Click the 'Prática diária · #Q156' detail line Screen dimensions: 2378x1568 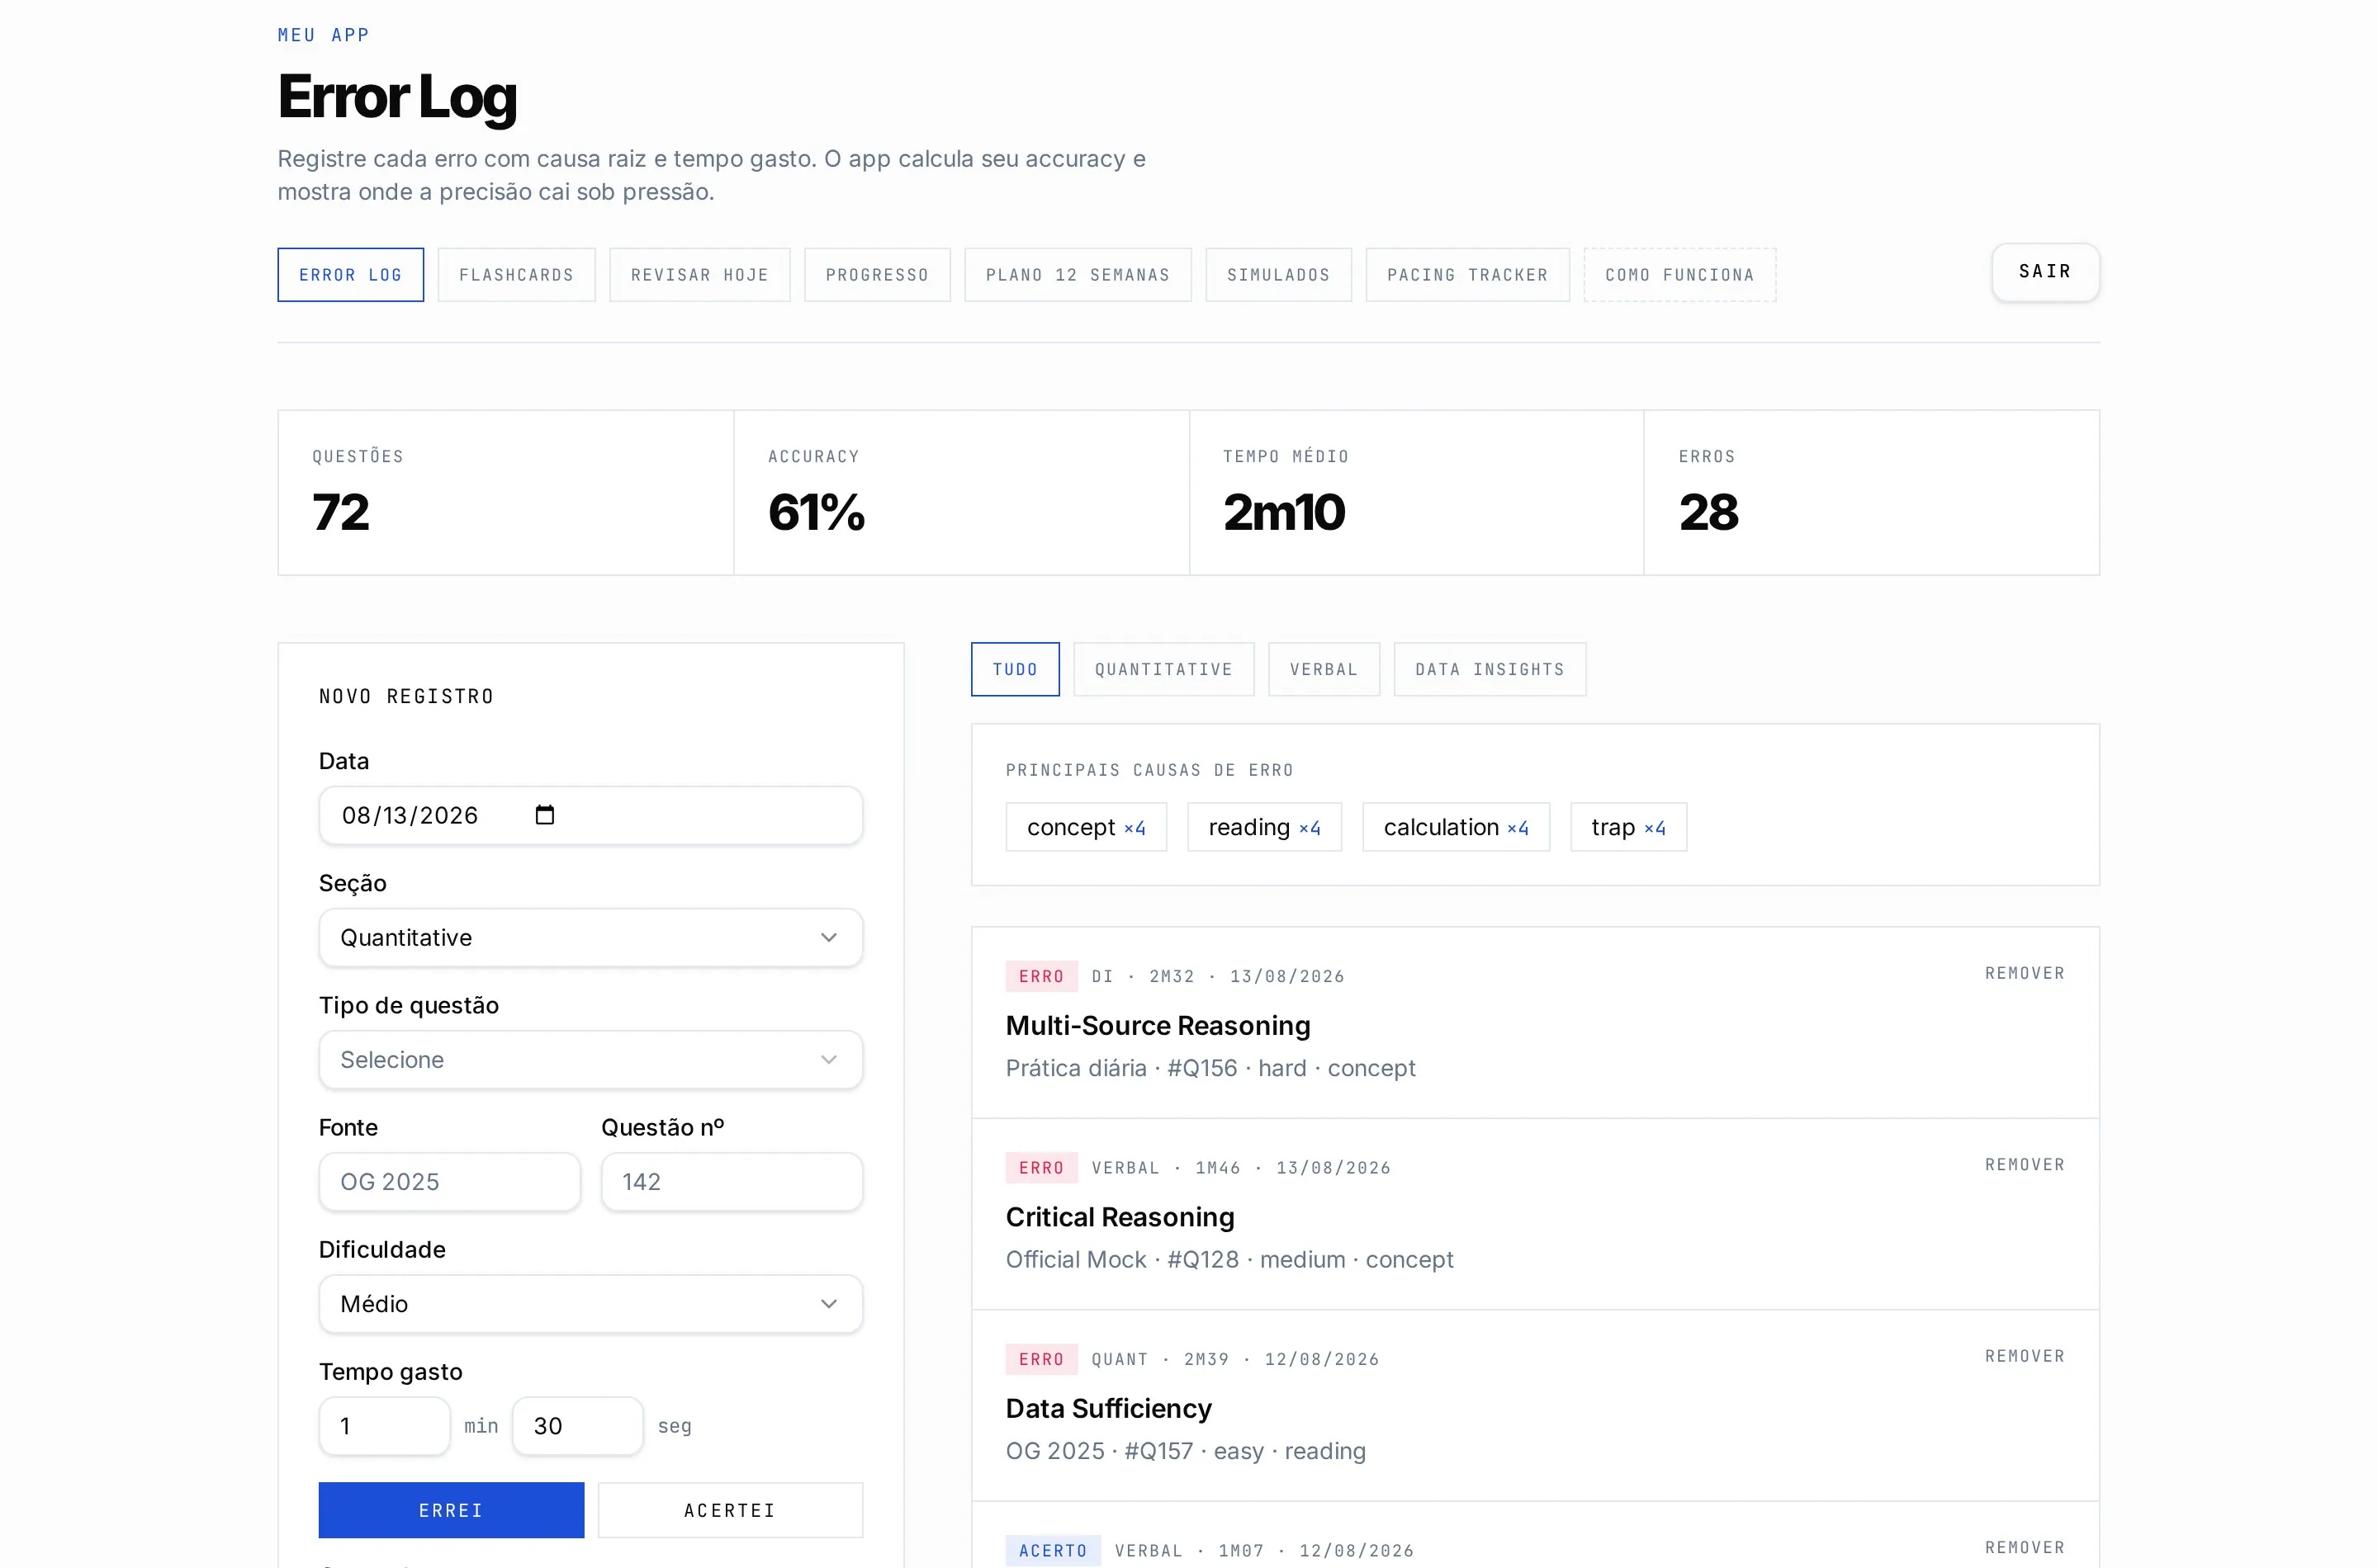coord(1210,1069)
